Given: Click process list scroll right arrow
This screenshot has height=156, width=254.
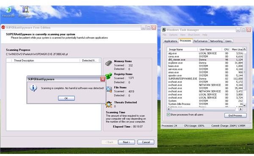Looking at the screenshot, I should [x=240, y=109].
